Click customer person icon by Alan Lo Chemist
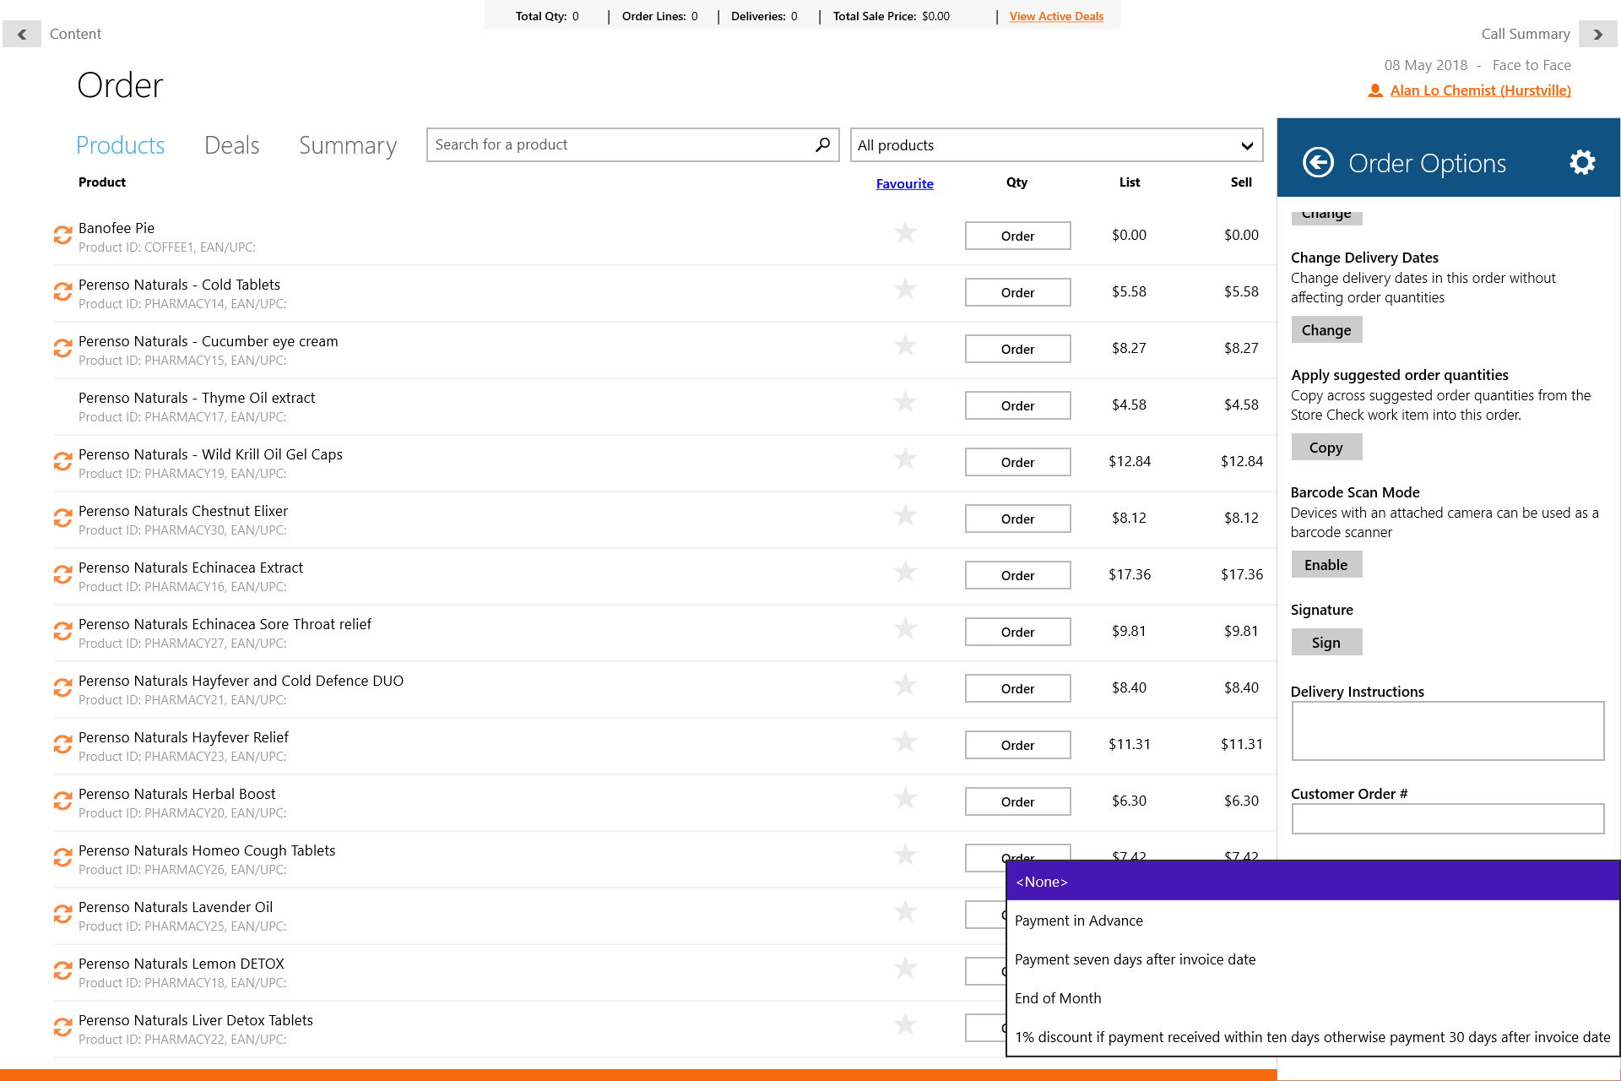Viewport: 1621px width, 1081px height. [1375, 90]
